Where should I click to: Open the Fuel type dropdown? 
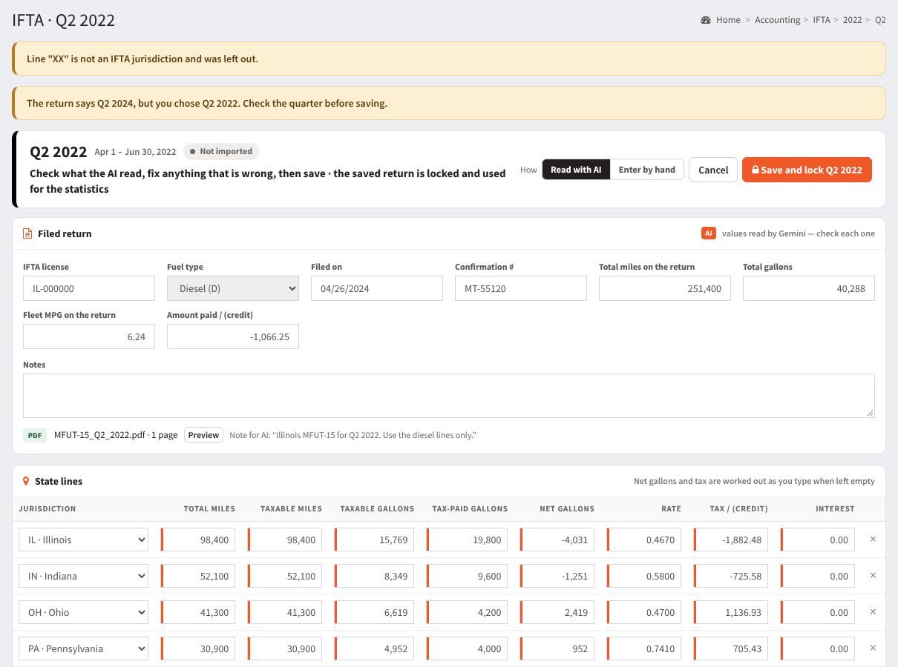pyautogui.click(x=233, y=288)
